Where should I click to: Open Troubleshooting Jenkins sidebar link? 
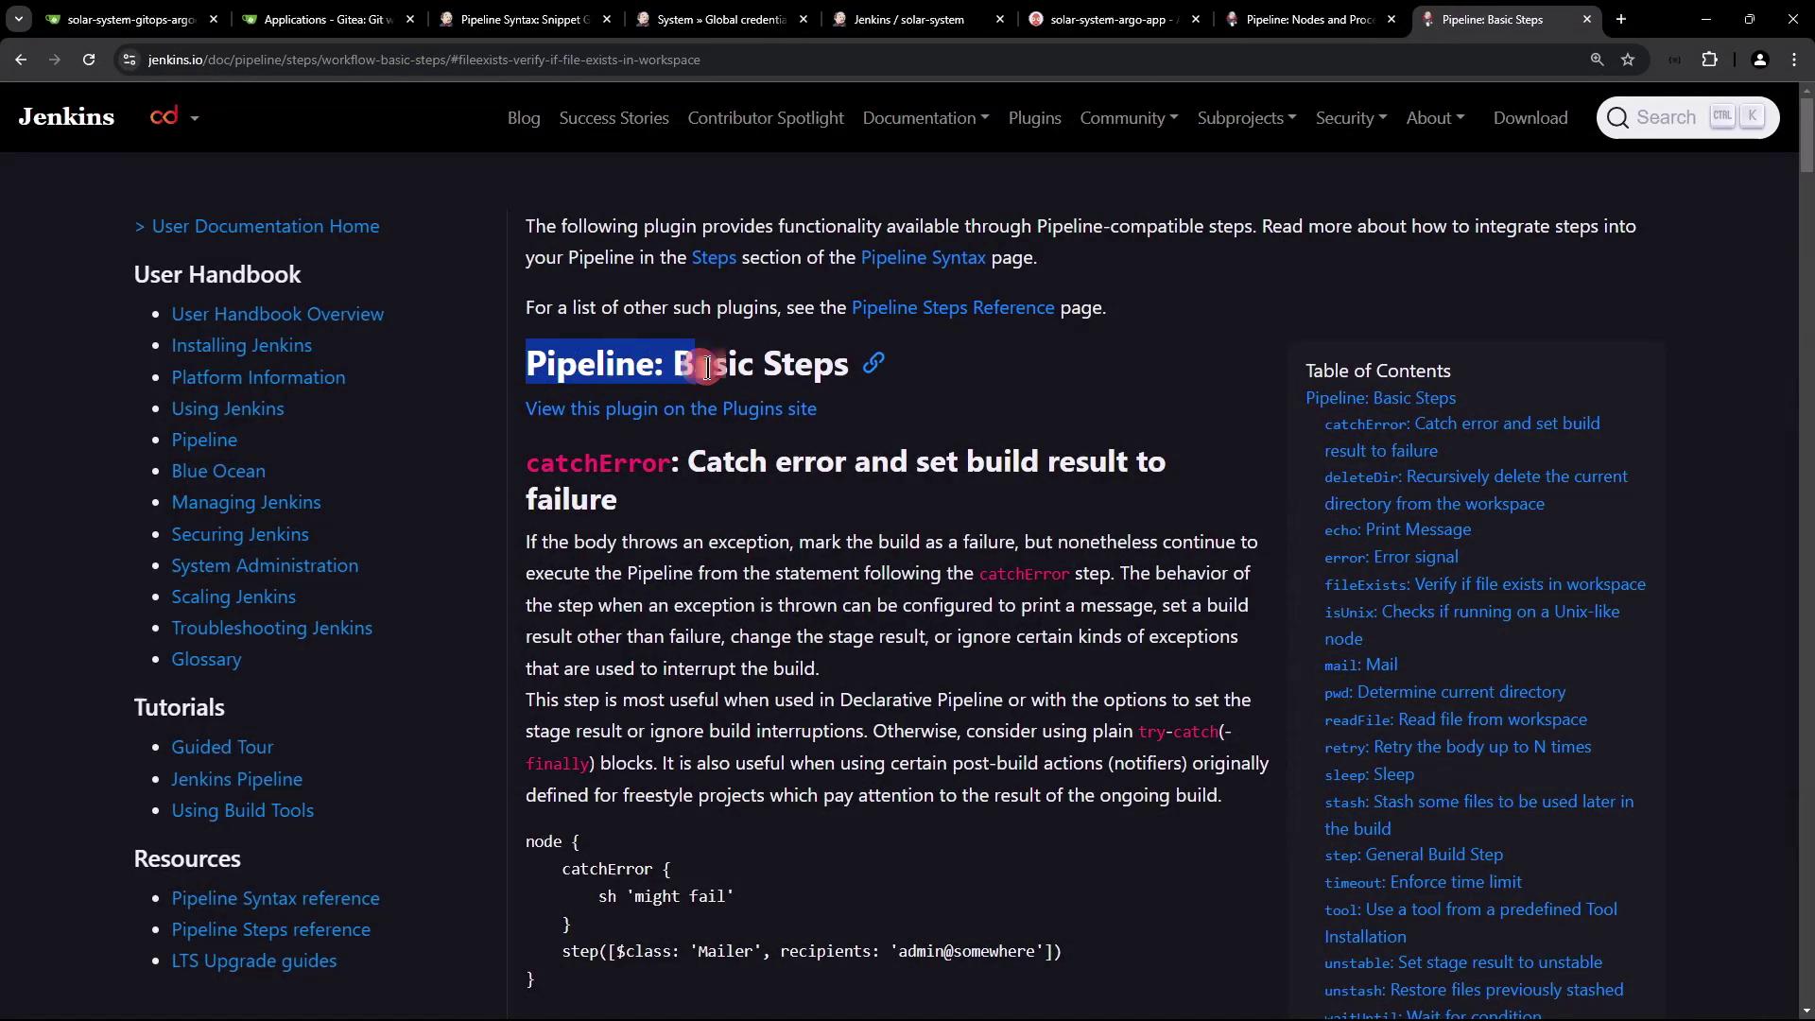pyautogui.click(x=271, y=628)
